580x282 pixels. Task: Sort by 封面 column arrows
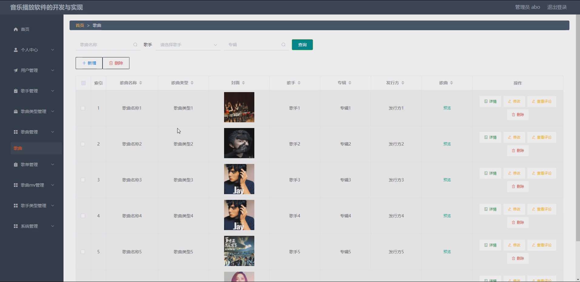pyautogui.click(x=244, y=83)
